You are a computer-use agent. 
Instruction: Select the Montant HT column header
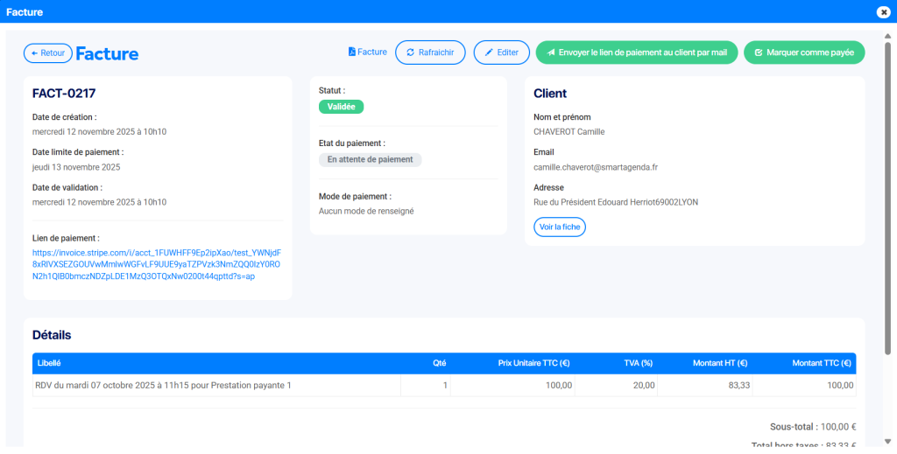pyautogui.click(x=718, y=363)
